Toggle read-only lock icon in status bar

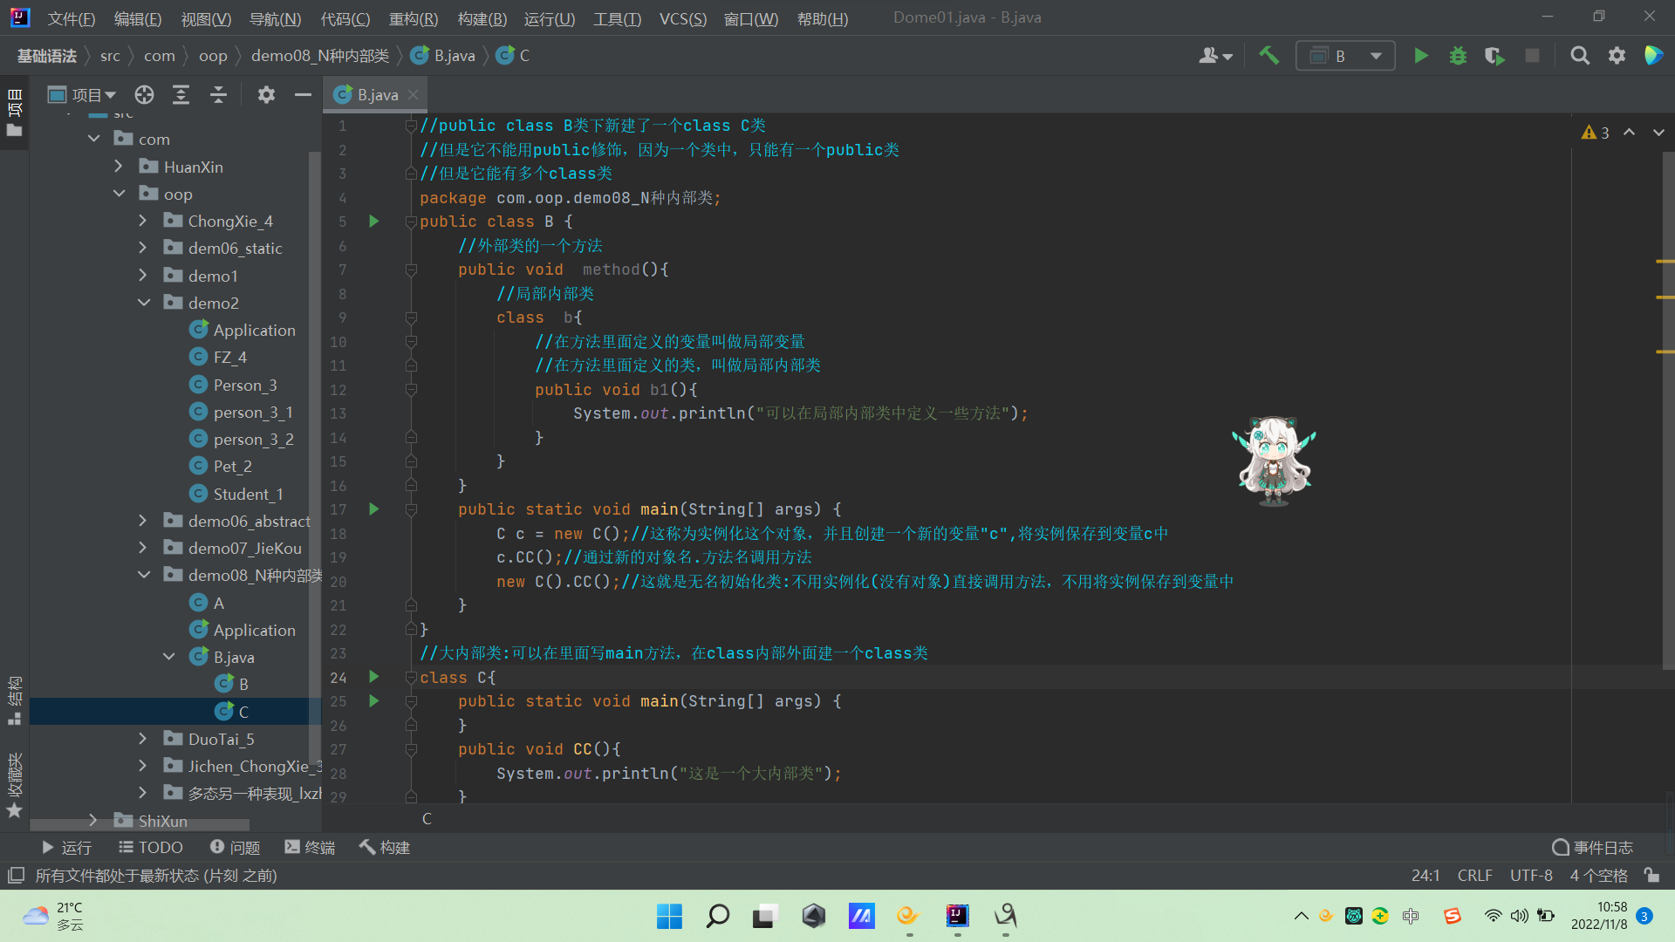click(1651, 875)
